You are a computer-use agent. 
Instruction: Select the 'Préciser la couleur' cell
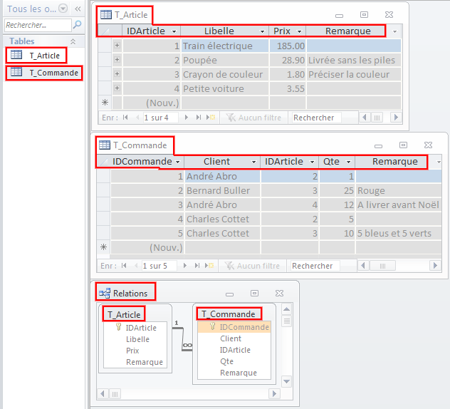coord(354,75)
